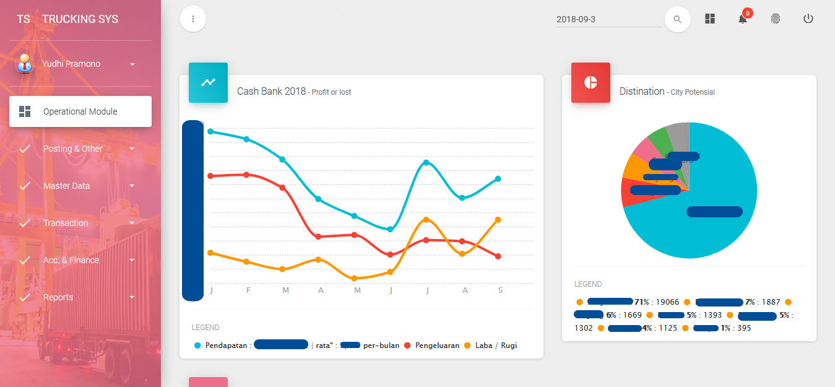Click the date field showing 2018-09-3
The width and height of the screenshot is (835, 387).
[x=608, y=19]
